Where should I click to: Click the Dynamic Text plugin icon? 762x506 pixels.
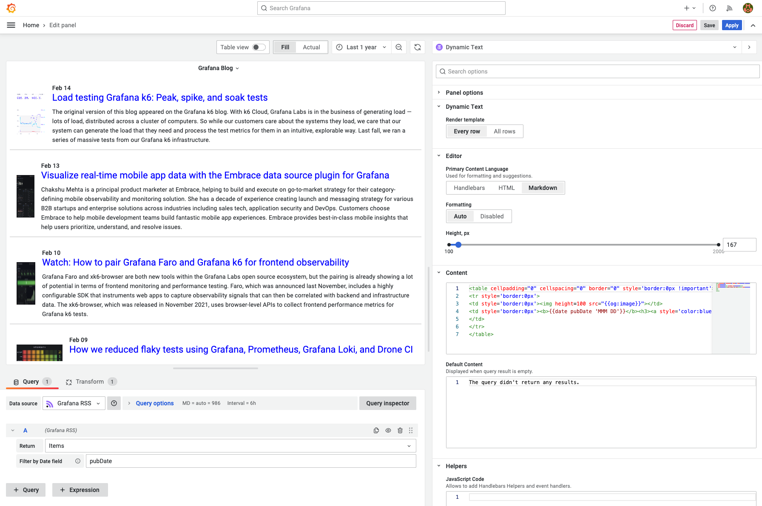coord(439,47)
